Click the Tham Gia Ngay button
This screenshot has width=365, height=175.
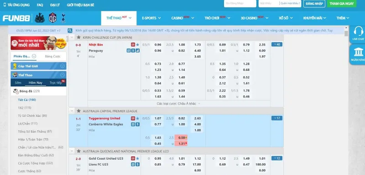[x=341, y=4]
